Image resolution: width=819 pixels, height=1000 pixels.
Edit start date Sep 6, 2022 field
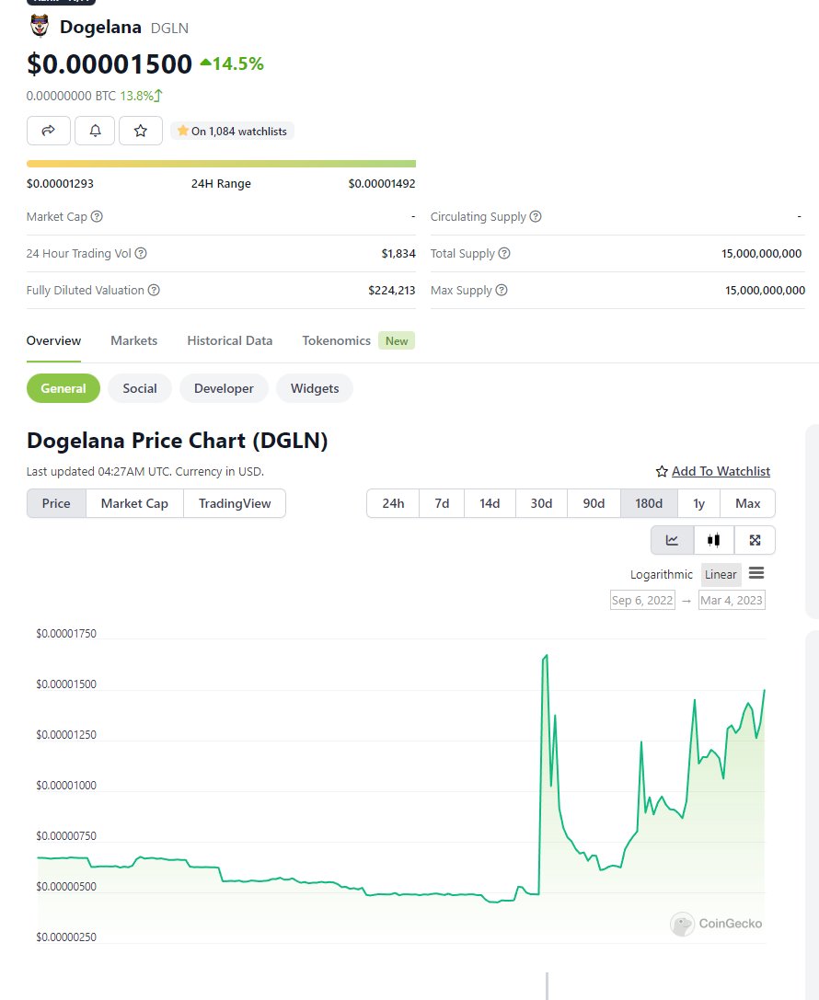[x=642, y=600]
